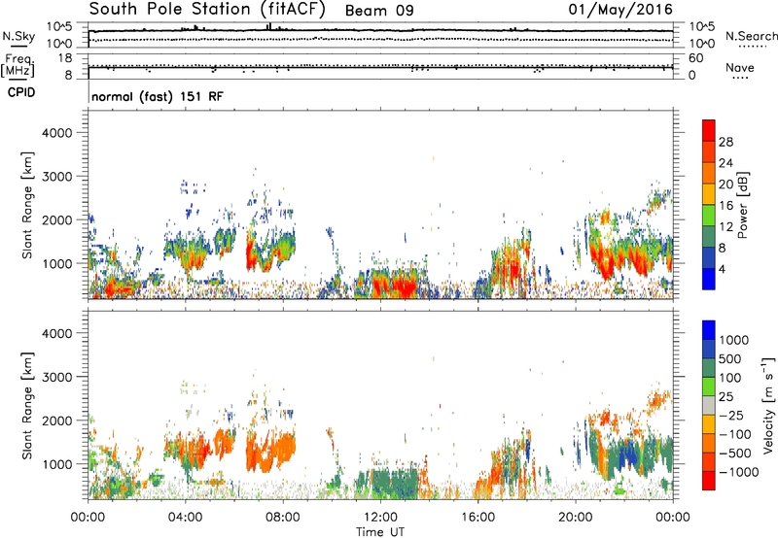Click the -1000 label on the velocity colorbar
Viewport: 778px width, 538px height.
(738, 472)
